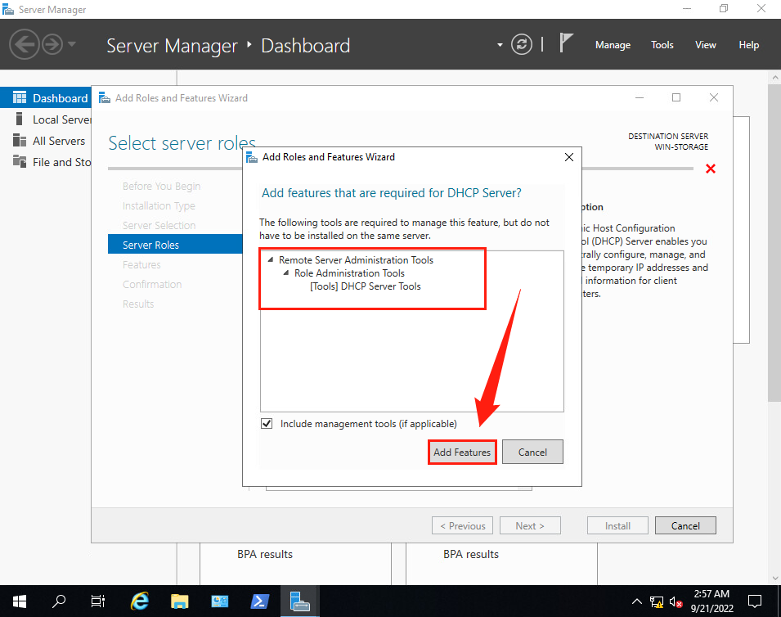
Task: Maximize the Add Roles and Features Wizard window
Action: pyautogui.click(x=676, y=97)
